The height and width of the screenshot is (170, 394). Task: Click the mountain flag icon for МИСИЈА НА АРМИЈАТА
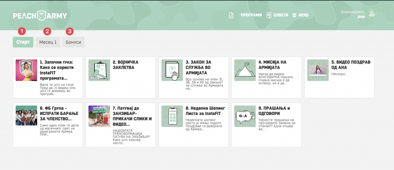[245, 70]
